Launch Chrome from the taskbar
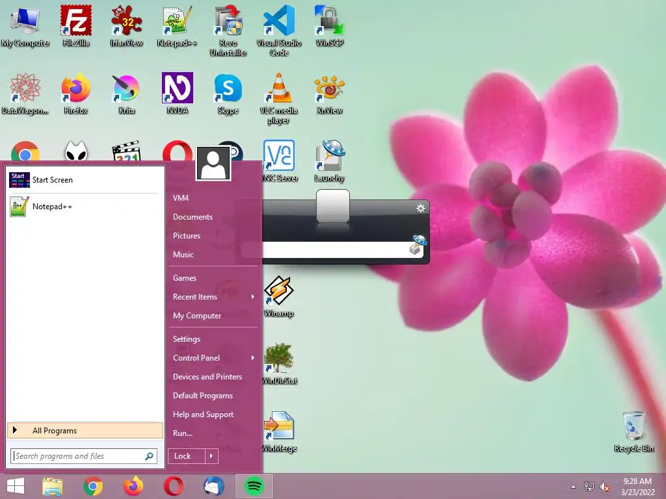Screen dimensions: 666x499 point(92,486)
